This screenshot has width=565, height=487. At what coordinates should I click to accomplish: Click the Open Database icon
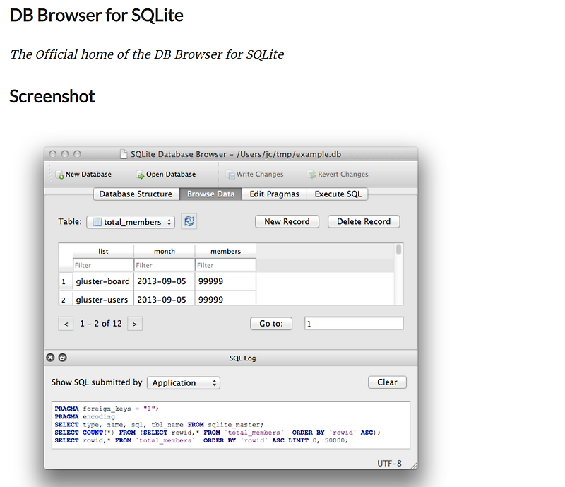coord(140,174)
